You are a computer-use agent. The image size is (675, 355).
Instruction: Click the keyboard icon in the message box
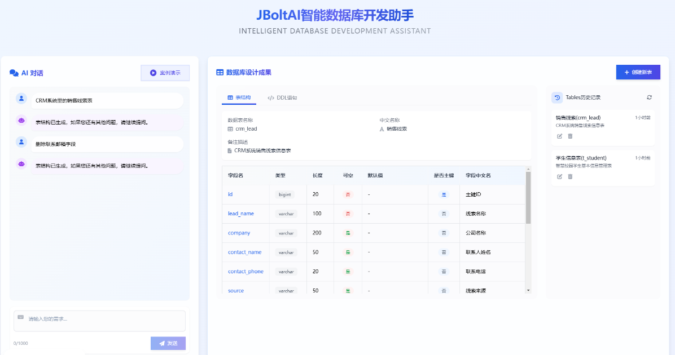pyautogui.click(x=21, y=317)
